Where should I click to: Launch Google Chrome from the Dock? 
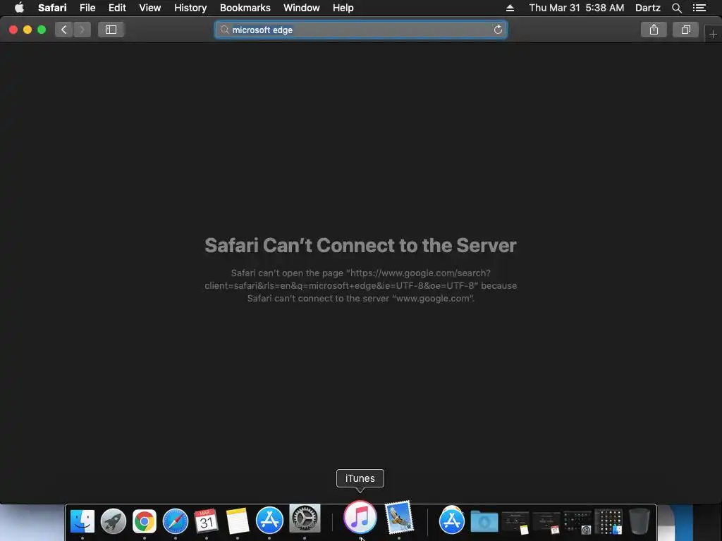point(144,522)
